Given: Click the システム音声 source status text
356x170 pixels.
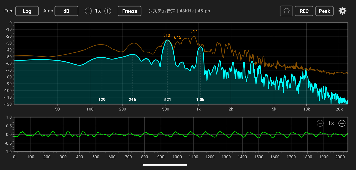Looking at the screenshot, I should tap(179, 11).
